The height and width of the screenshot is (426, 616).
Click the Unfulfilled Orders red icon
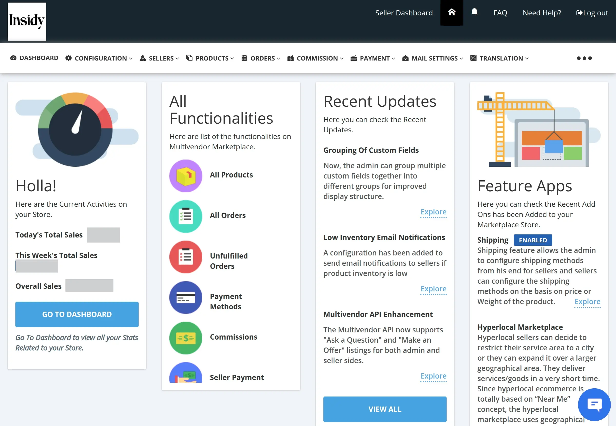[186, 257]
